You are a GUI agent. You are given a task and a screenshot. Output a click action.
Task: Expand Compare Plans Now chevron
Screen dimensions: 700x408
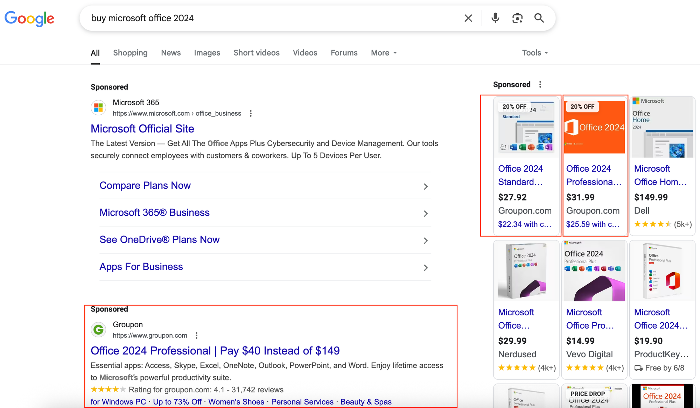pos(426,187)
